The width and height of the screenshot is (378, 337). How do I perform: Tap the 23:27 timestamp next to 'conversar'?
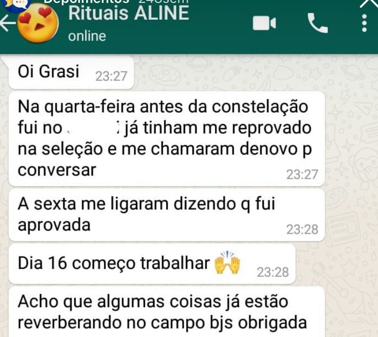click(x=302, y=175)
